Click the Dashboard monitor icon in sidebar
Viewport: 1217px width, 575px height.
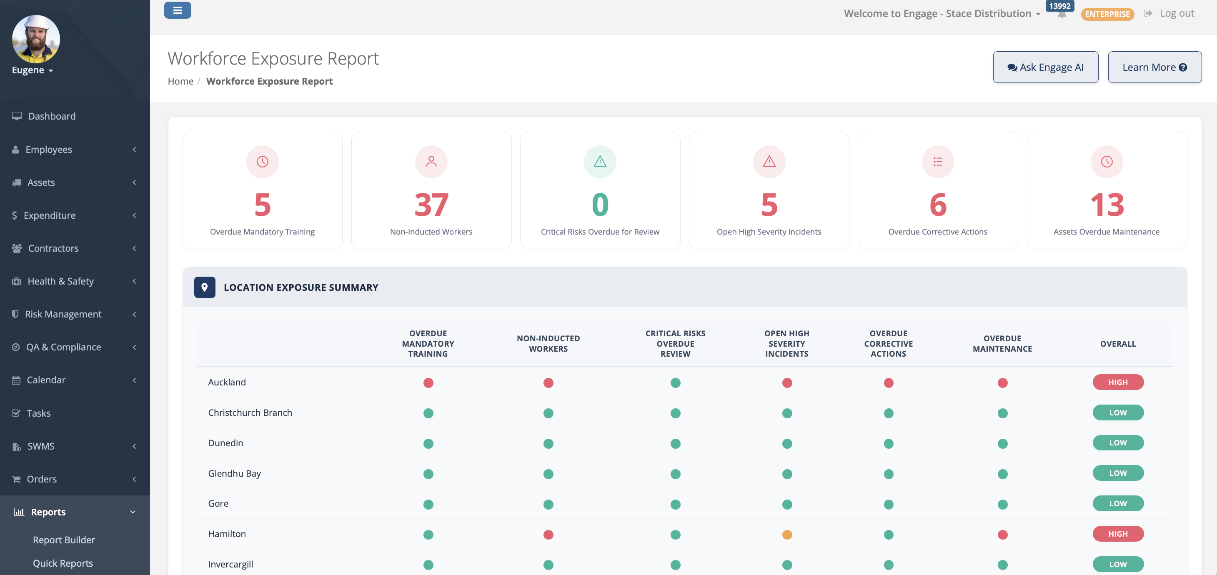coord(17,116)
